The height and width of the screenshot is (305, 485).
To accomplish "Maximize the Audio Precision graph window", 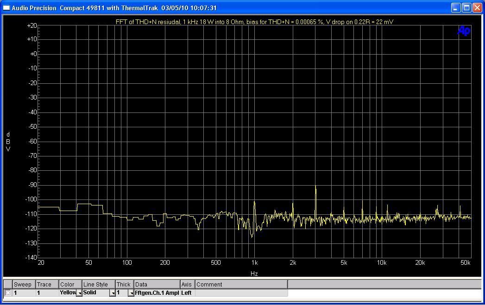I will pos(466,8).
